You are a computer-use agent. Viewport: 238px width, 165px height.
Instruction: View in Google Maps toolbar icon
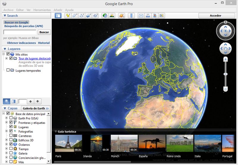coord(162,16)
